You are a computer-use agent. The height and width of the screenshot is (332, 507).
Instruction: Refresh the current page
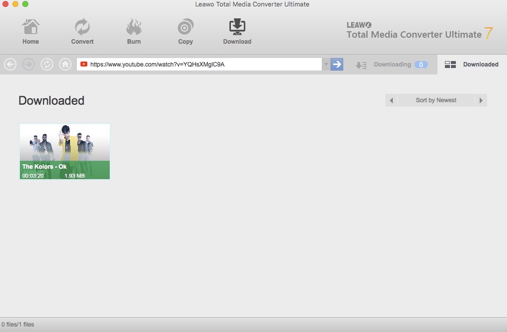click(47, 65)
